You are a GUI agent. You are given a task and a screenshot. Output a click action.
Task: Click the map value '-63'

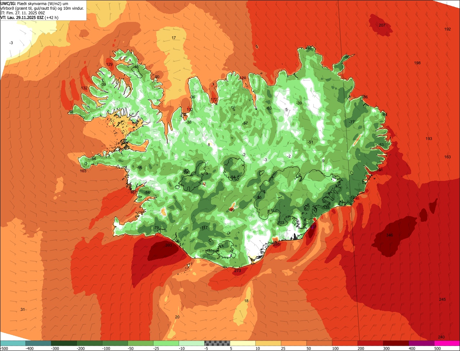pyautogui.click(x=269, y=108)
